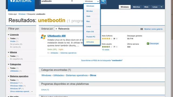Click Windows in the breadcrumb trail
Image resolution: width=173 pixels, height=97 pixels.
tap(22, 14)
